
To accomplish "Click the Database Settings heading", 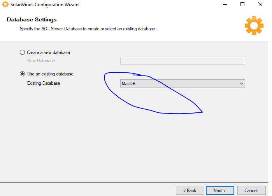I will (32, 19).
